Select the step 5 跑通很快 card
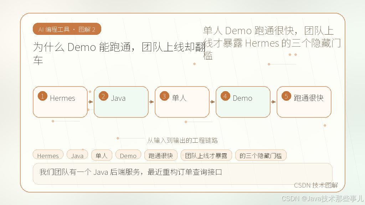Image resolution: width=365 pixels, height=205 pixels. click(x=304, y=102)
